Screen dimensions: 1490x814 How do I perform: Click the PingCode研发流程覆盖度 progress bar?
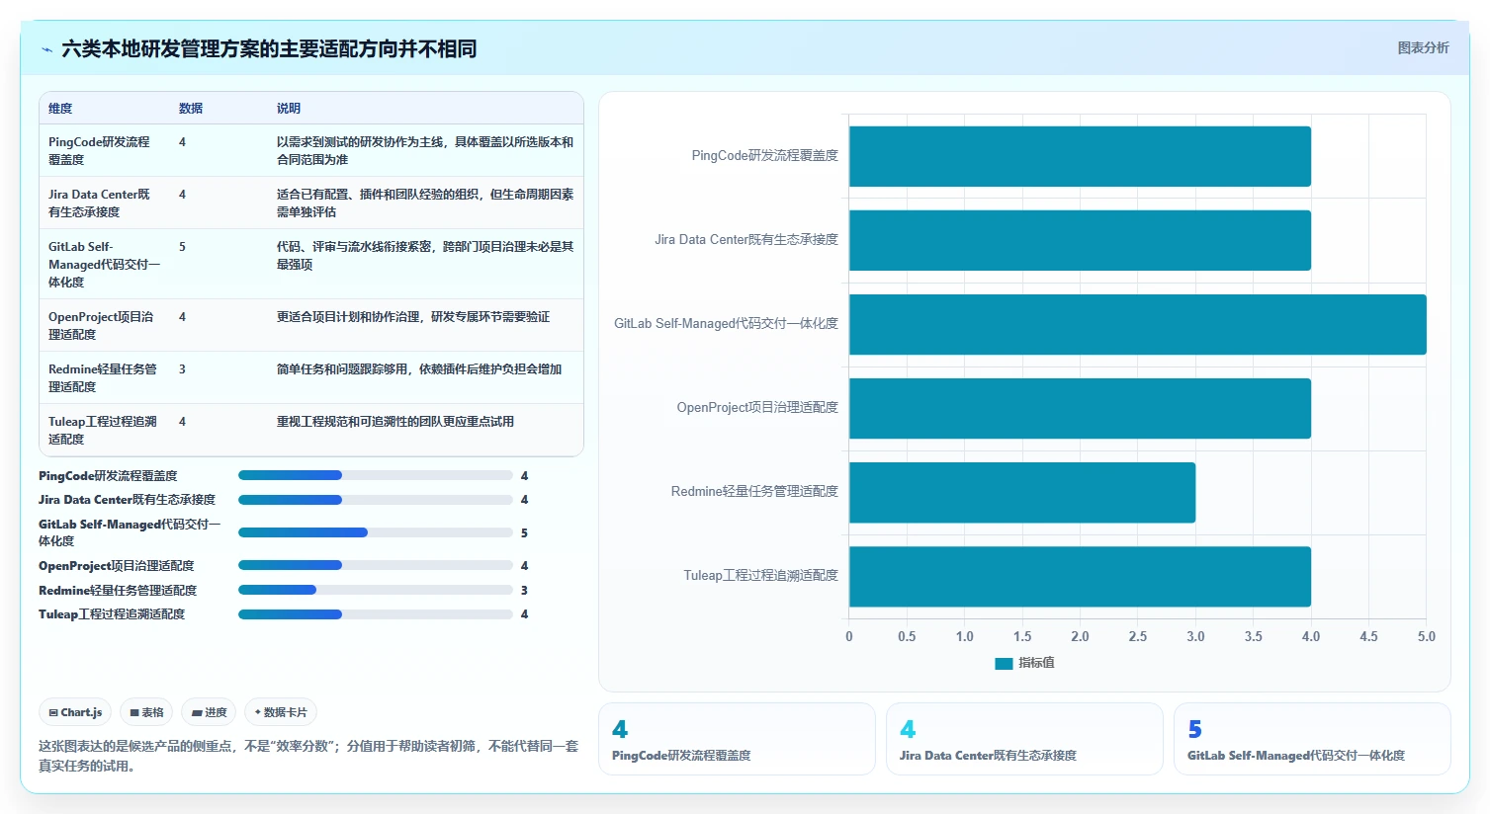376,475
